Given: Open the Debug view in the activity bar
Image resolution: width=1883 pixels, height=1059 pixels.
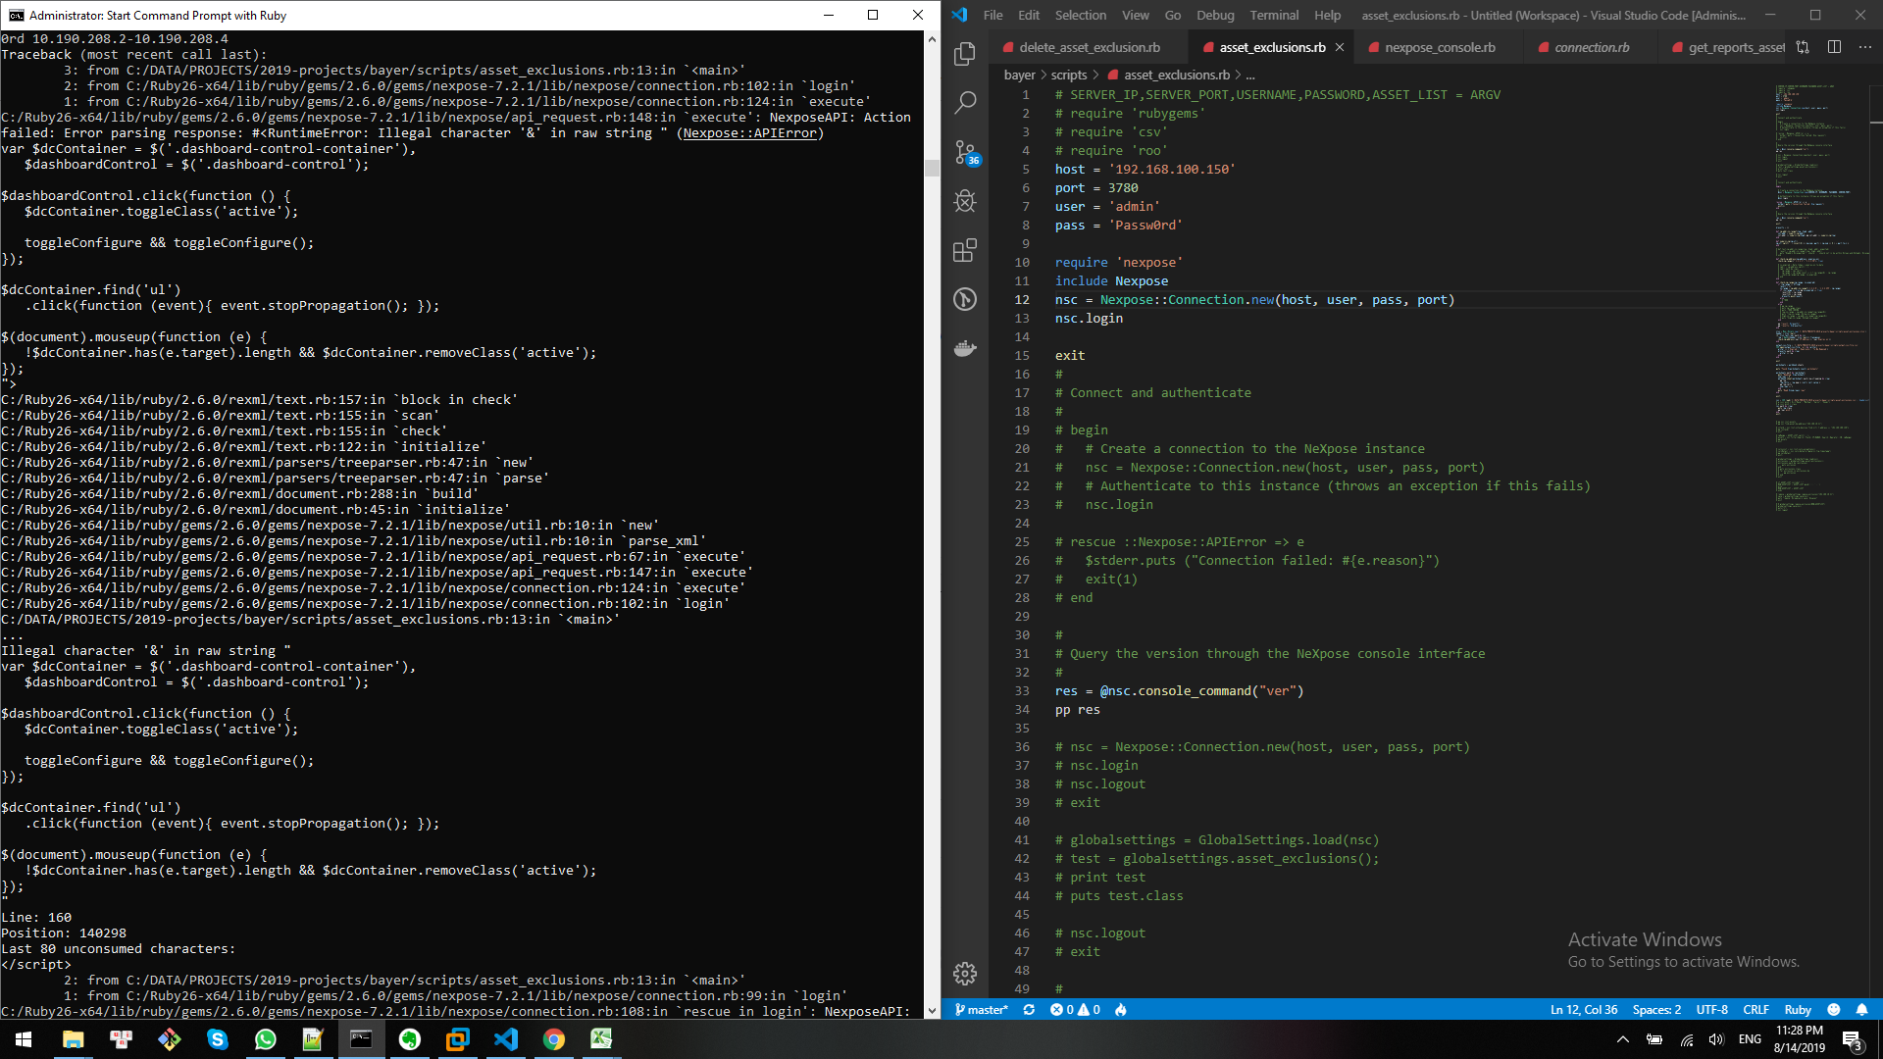Looking at the screenshot, I should [x=965, y=200].
